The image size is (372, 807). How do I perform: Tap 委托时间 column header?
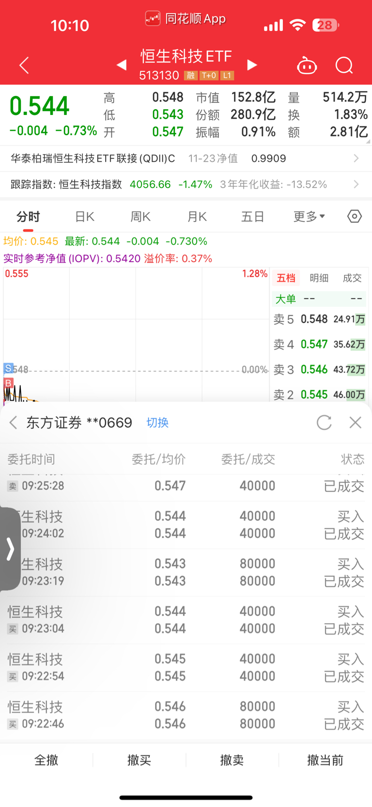coord(31,459)
